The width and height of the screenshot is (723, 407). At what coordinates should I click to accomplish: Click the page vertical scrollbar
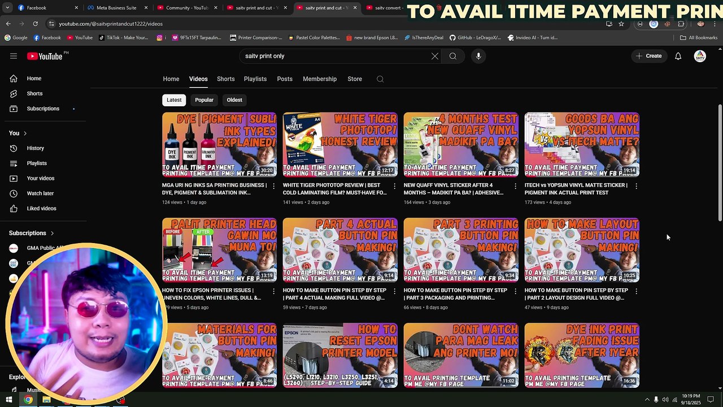[x=720, y=163]
